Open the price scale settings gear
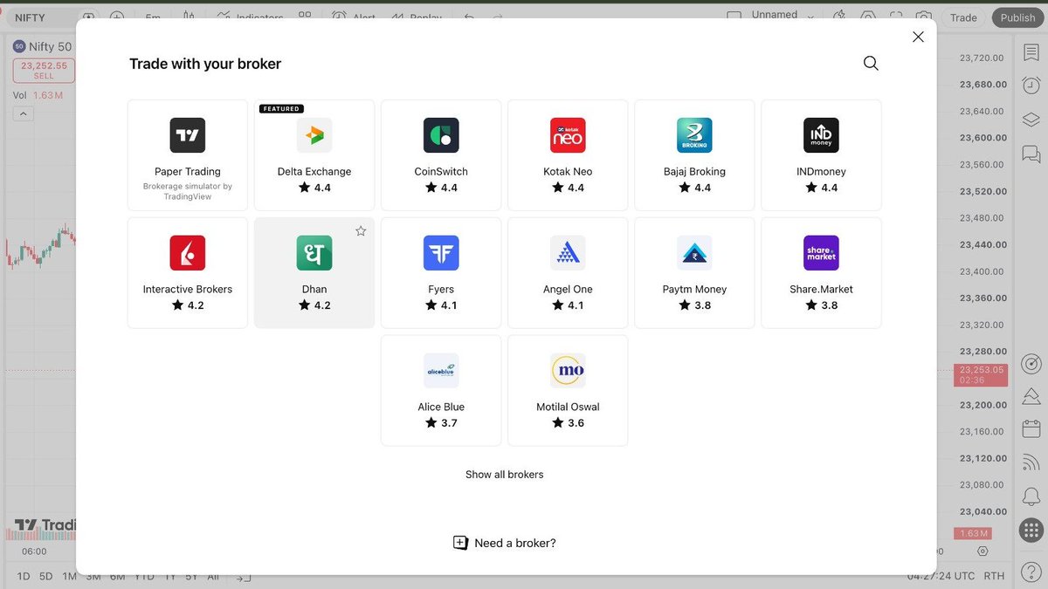1048x589 pixels. pos(982,551)
